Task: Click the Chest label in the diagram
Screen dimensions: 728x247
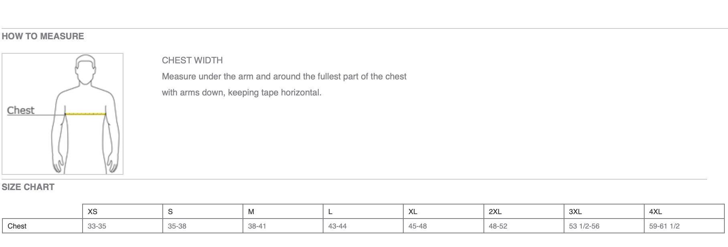Action: point(21,110)
